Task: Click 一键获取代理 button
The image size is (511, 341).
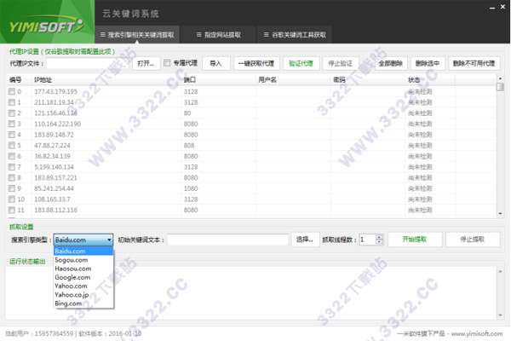Action: 256,63
